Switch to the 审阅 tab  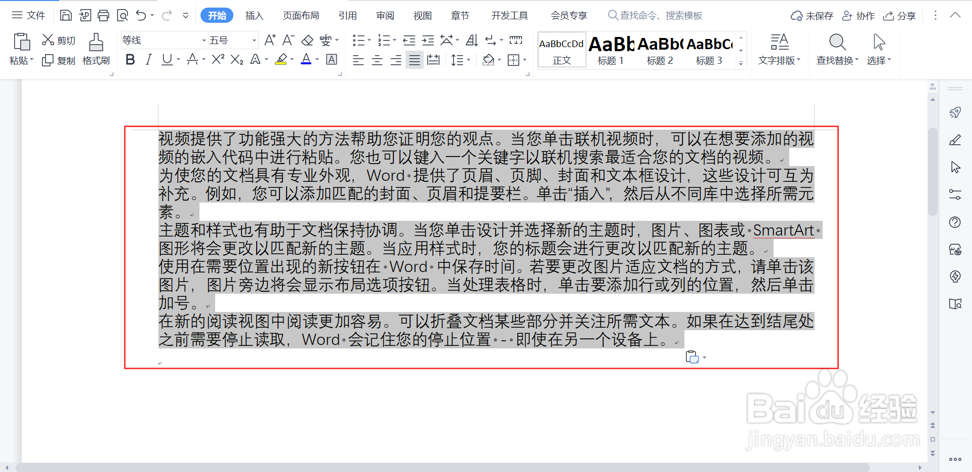[385, 16]
